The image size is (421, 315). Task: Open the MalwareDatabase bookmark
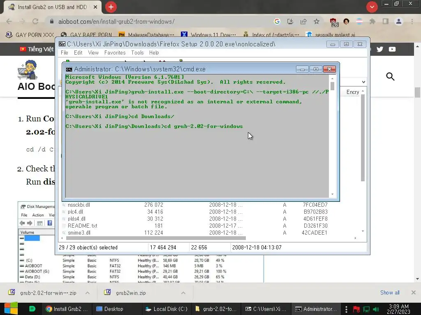(x=147, y=34)
